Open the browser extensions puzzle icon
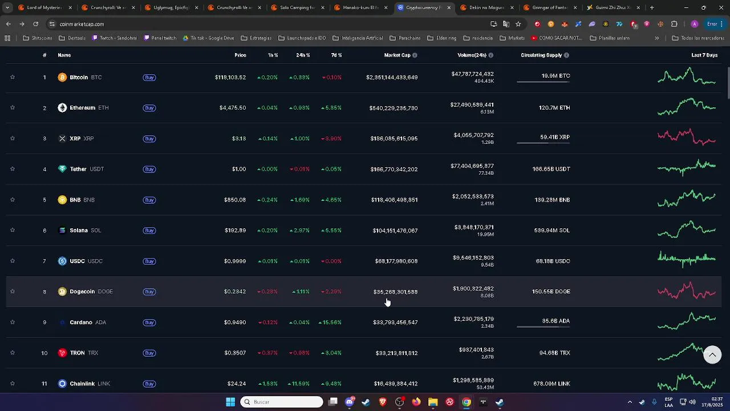 (x=674, y=24)
